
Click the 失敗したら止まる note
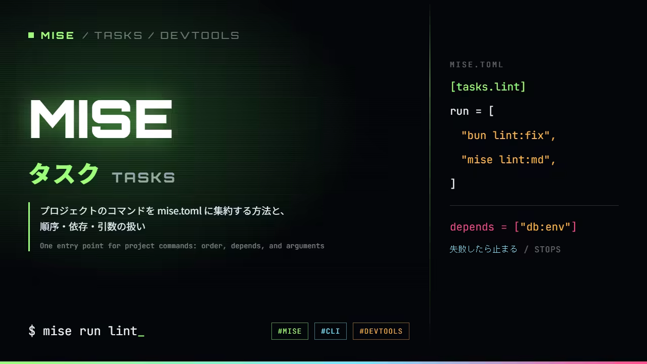tap(484, 249)
